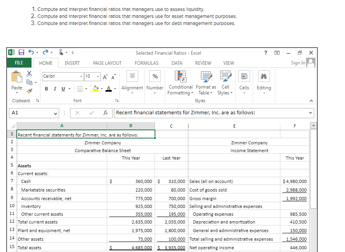Image resolution: width=345 pixels, height=252 pixels.
Task: Confirm formula entry checkmark icon
Action: 92,113
